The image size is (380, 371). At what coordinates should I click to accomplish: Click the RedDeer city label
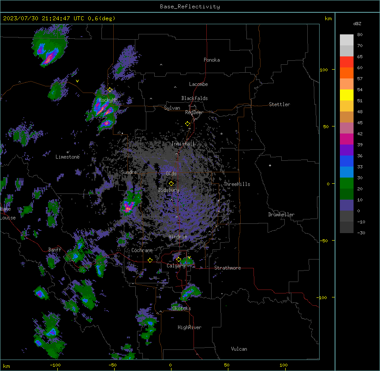point(194,112)
